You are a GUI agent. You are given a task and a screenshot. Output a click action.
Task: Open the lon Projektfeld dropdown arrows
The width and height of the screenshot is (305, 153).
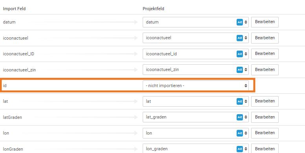tap(246, 133)
